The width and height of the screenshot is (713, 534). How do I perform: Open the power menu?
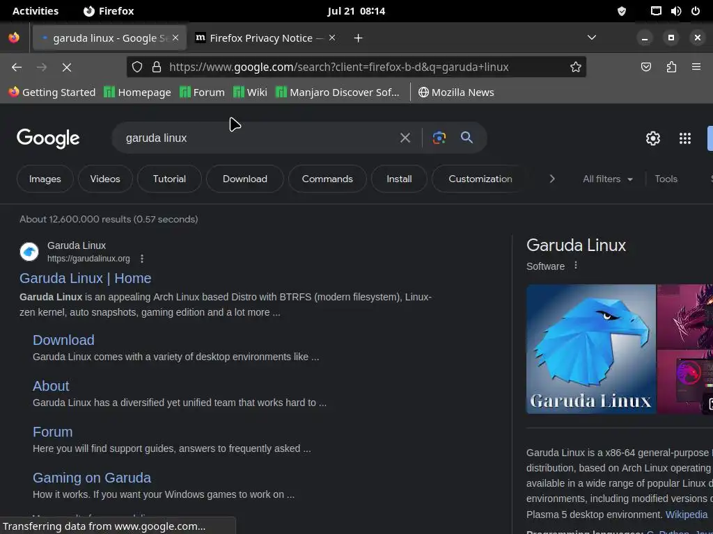pyautogui.click(x=696, y=11)
